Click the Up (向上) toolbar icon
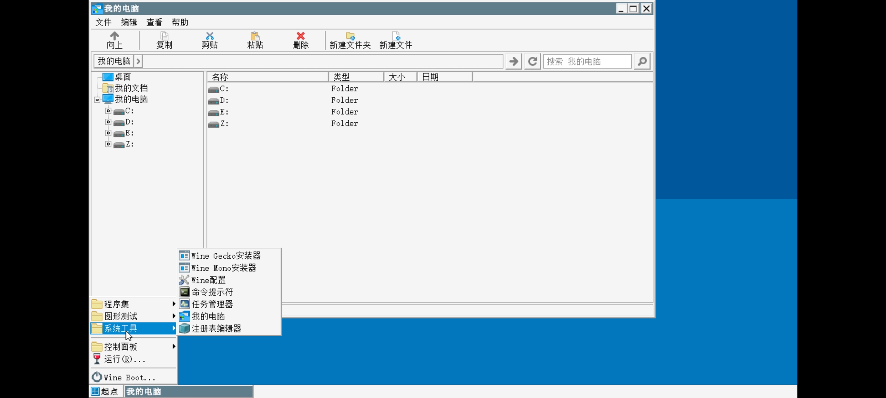Image resolution: width=886 pixels, height=398 pixels. coord(115,36)
